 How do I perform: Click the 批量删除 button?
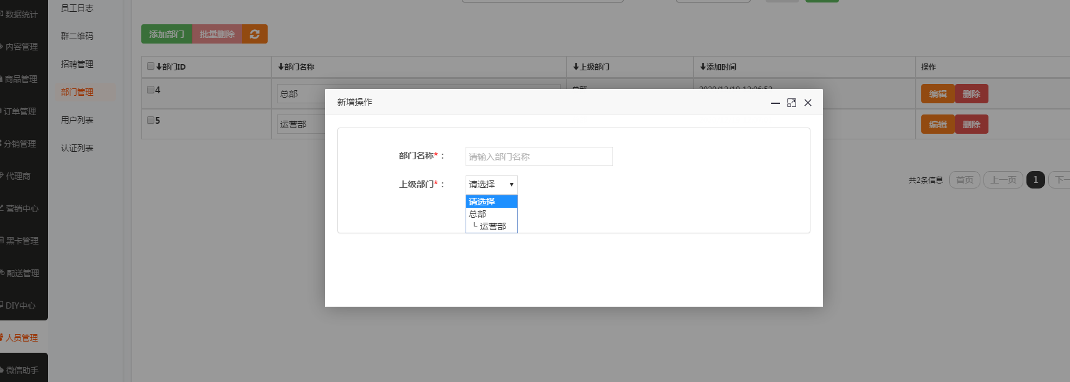click(x=217, y=34)
